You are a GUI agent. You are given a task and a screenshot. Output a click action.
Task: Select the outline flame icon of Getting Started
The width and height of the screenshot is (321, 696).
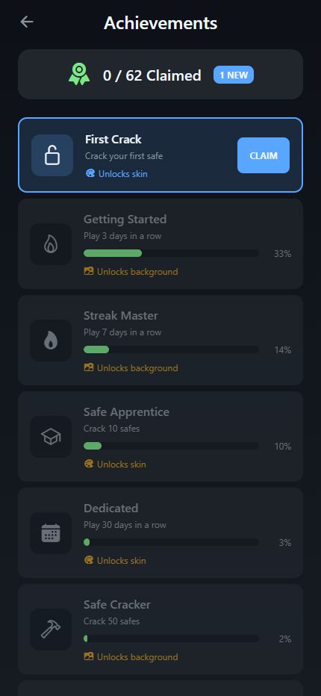[51, 245]
